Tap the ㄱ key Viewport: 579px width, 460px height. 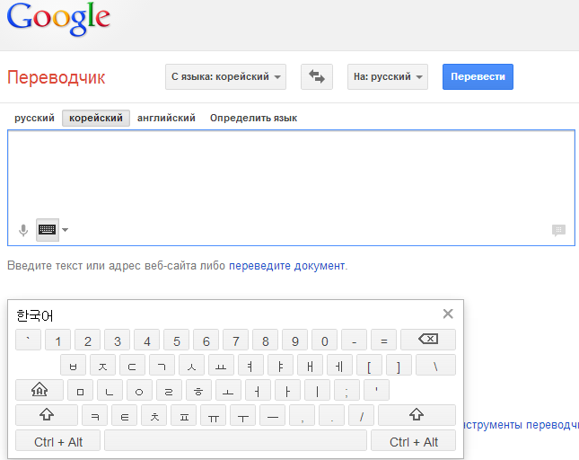pyautogui.click(x=162, y=365)
